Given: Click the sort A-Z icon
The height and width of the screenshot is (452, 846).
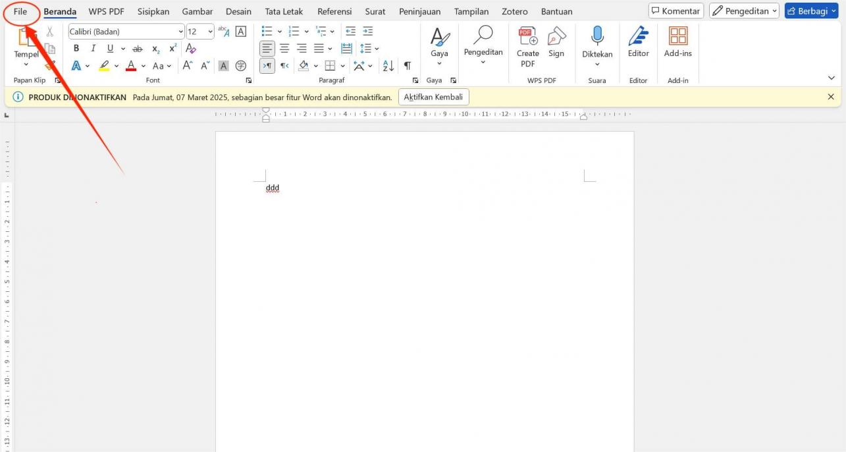Looking at the screenshot, I should (388, 65).
